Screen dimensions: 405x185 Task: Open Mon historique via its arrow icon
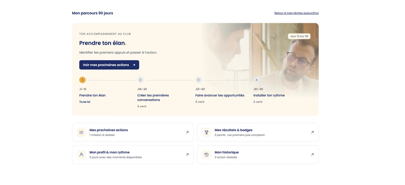click(312, 154)
